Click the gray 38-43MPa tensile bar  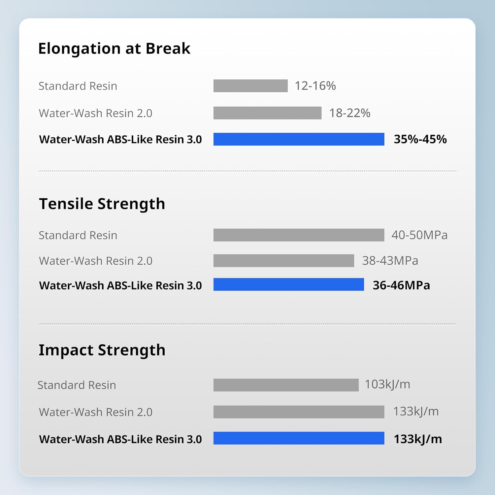point(283,261)
